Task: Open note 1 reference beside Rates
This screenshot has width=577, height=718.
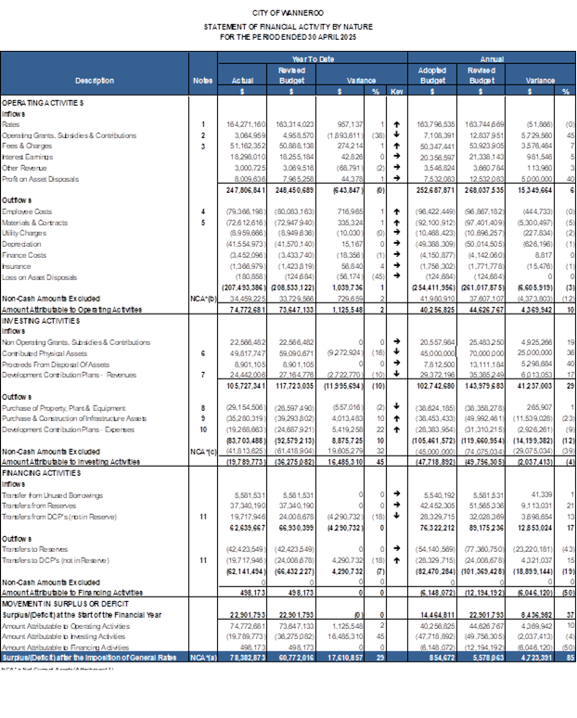Action: [x=202, y=123]
